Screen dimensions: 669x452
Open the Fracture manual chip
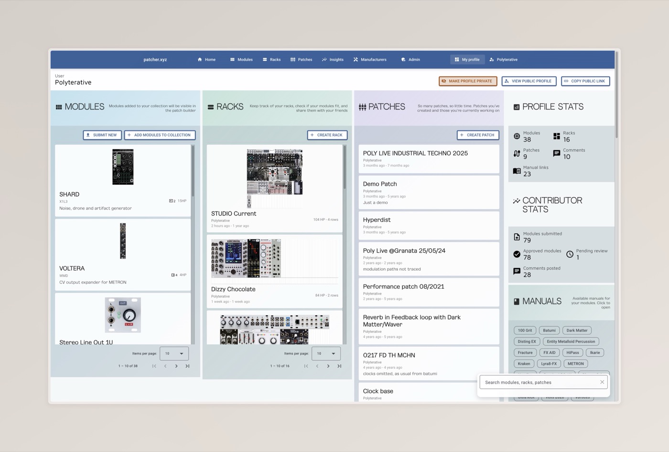pyautogui.click(x=525, y=353)
